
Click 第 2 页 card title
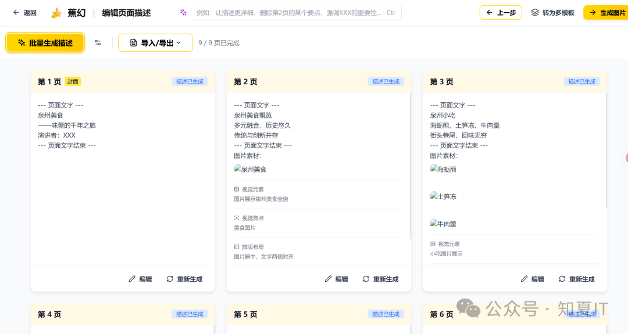[x=245, y=81]
